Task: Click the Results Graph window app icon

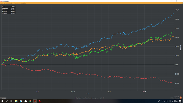Action: [x=1, y=1]
